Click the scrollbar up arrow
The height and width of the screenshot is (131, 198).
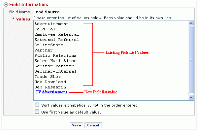click(191, 23)
